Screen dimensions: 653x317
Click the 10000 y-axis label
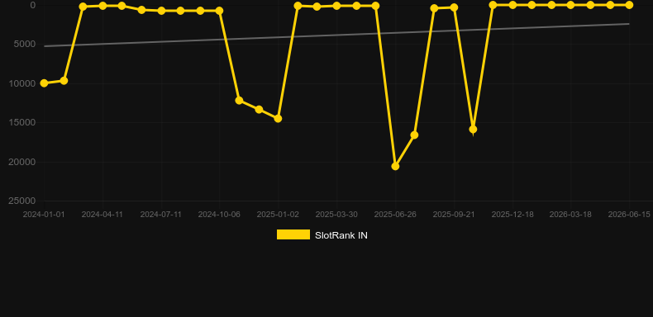coord(22,83)
